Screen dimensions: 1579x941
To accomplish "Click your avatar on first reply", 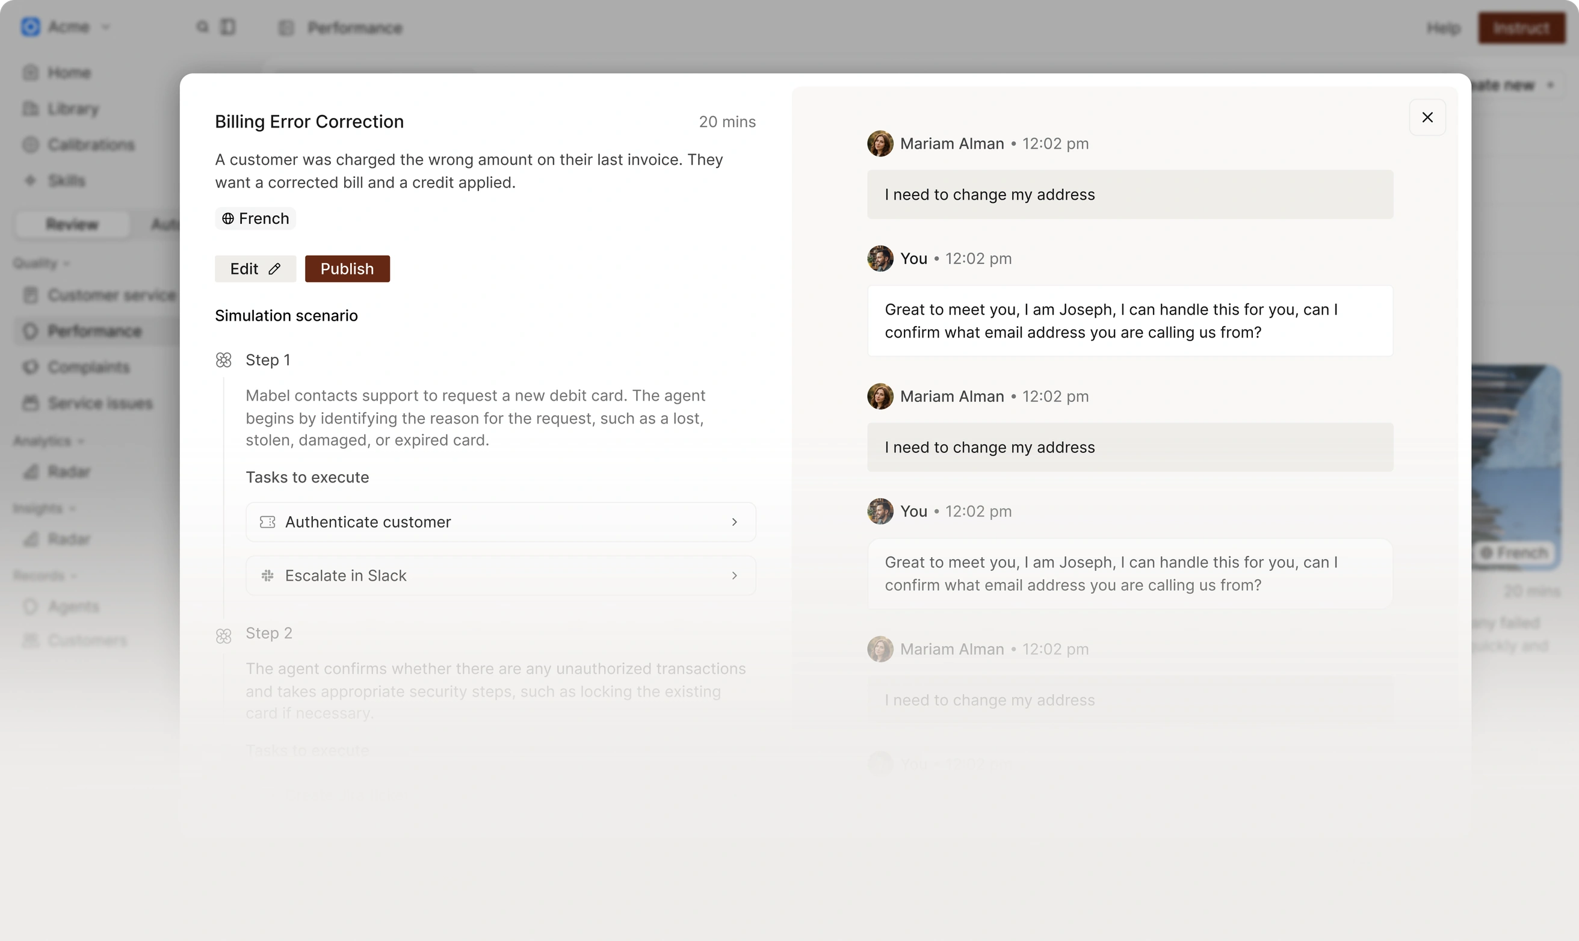I will click(880, 258).
